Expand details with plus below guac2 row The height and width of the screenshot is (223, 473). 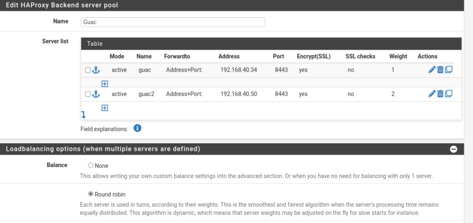point(105,108)
